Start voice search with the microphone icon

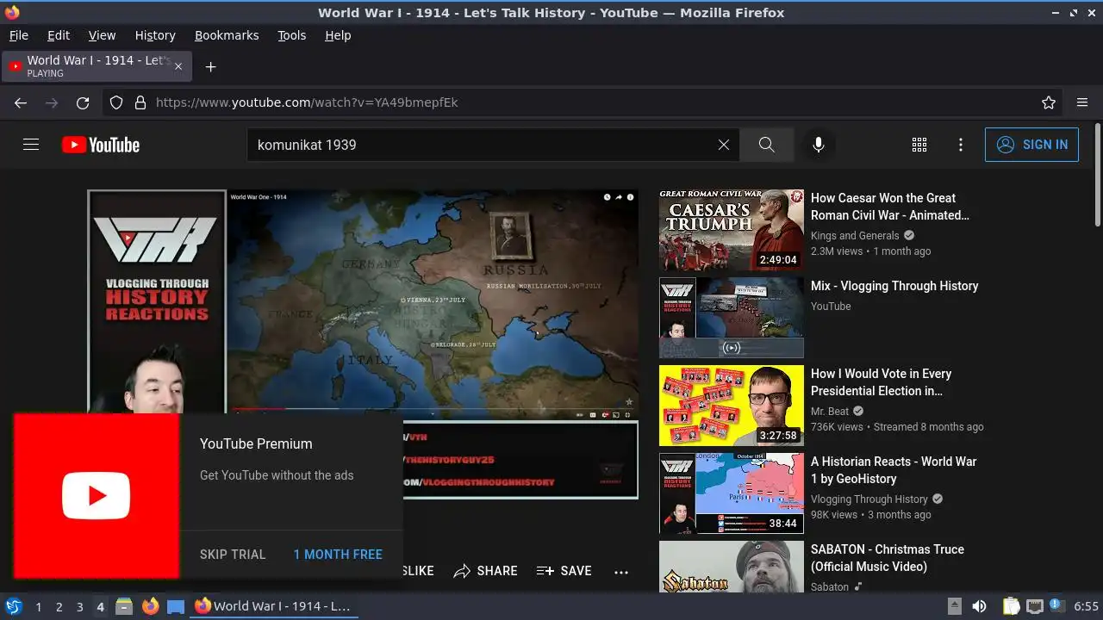[819, 145]
